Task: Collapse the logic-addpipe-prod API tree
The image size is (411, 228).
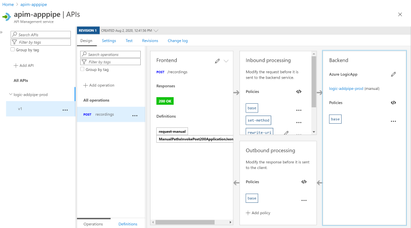Action: 11,94
